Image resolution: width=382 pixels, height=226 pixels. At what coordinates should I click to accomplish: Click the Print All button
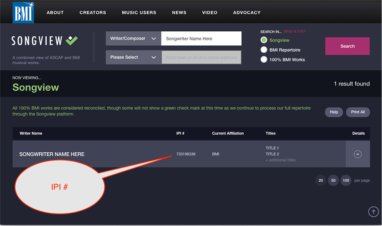[x=358, y=112]
